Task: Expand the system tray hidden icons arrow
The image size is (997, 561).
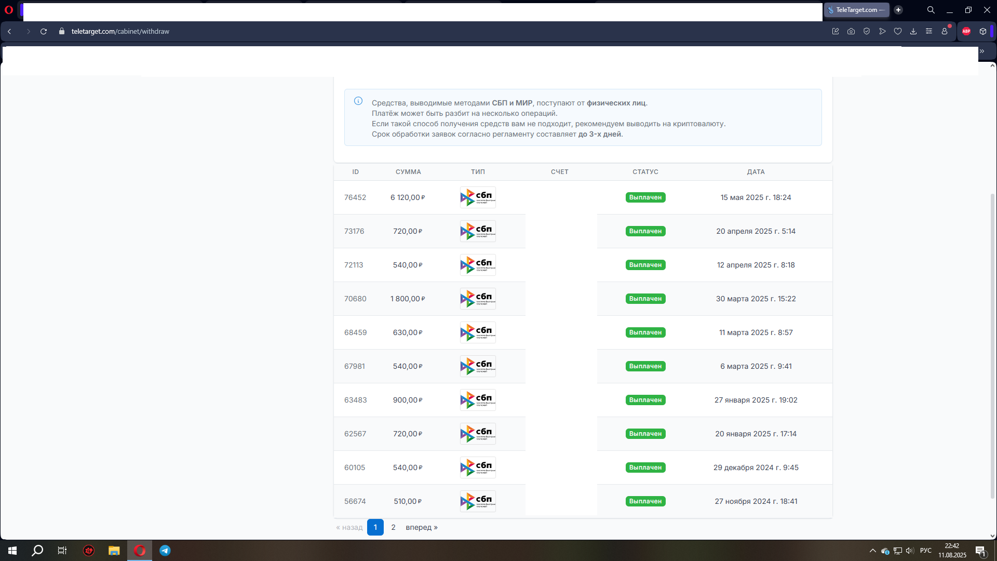Action: (873, 551)
